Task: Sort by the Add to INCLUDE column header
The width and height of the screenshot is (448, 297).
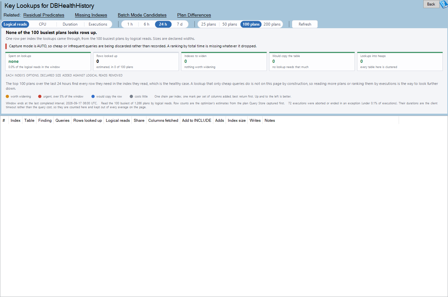Action: coord(197,120)
